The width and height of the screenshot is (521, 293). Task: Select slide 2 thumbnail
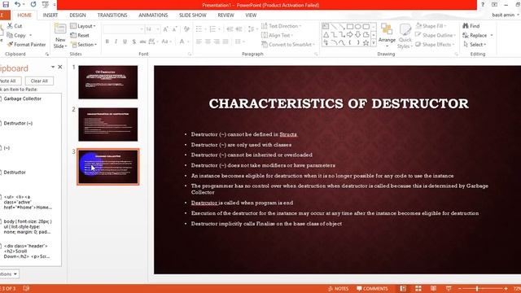(x=108, y=125)
